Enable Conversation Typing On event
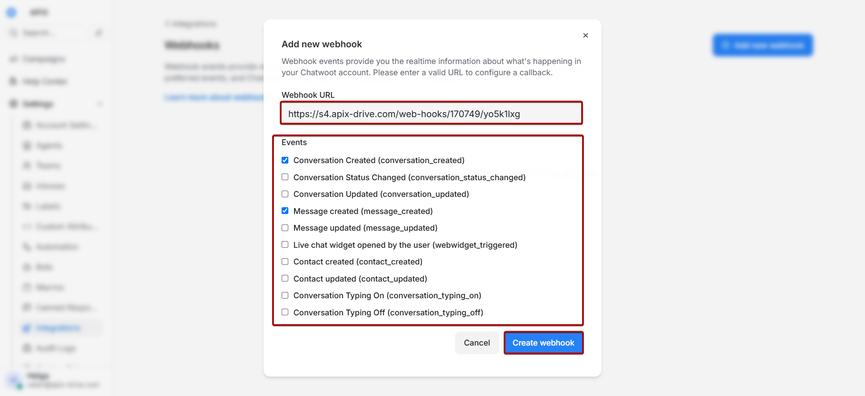This screenshot has width=865, height=396. pos(285,295)
